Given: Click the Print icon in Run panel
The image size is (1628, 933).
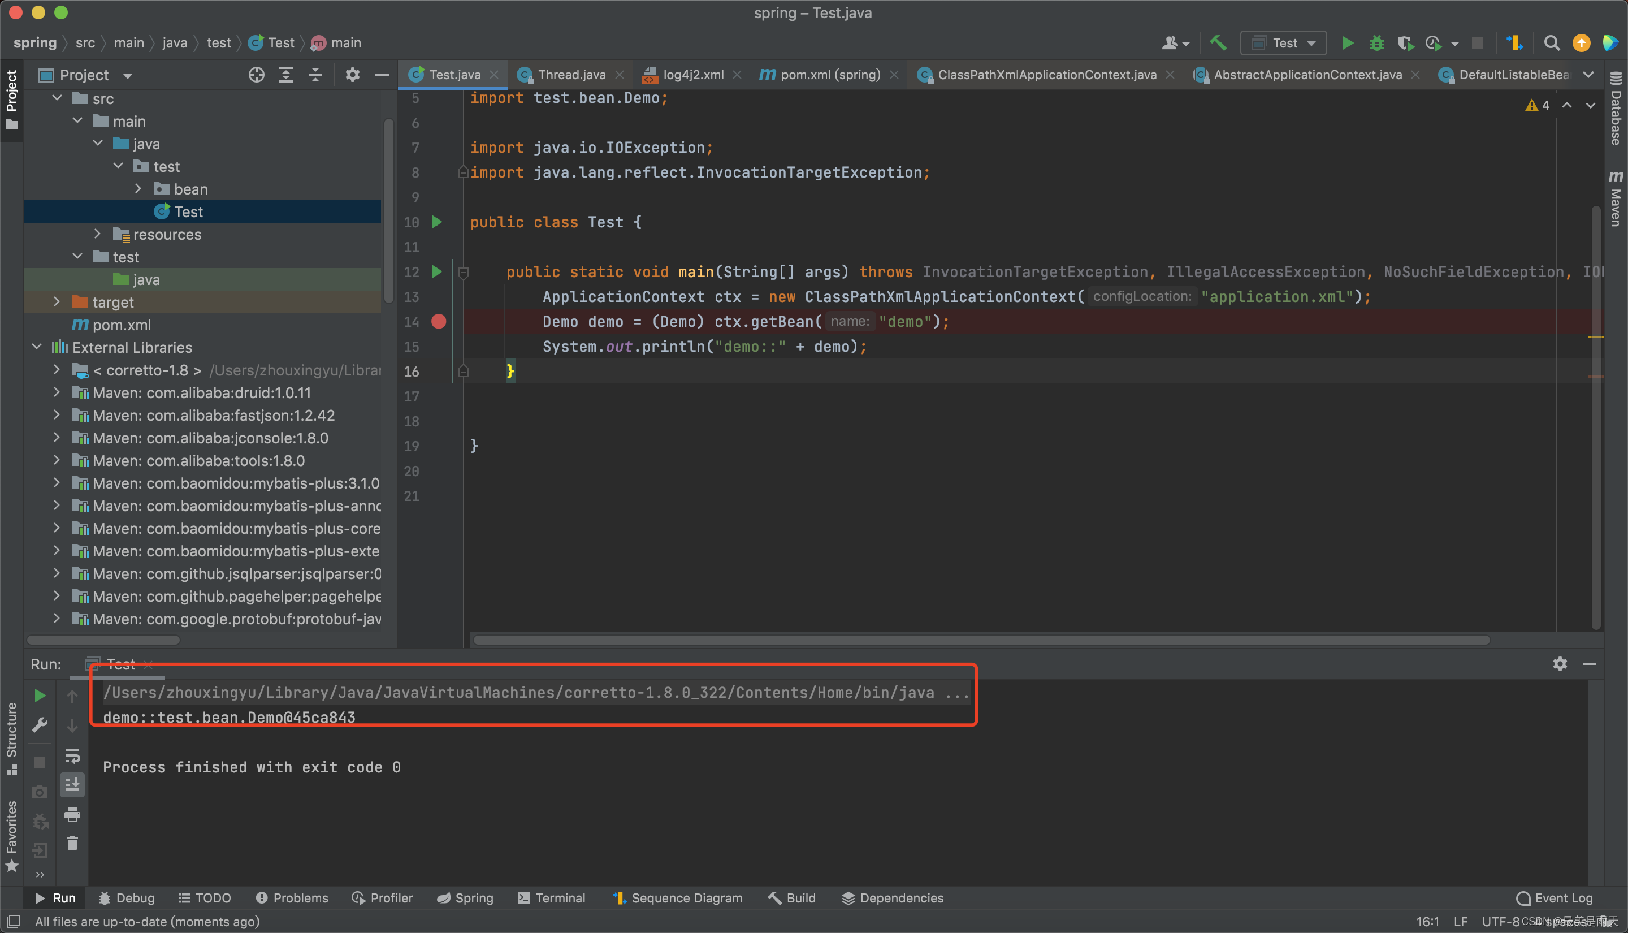Looking at the screenshot, I should pos(72,814).
